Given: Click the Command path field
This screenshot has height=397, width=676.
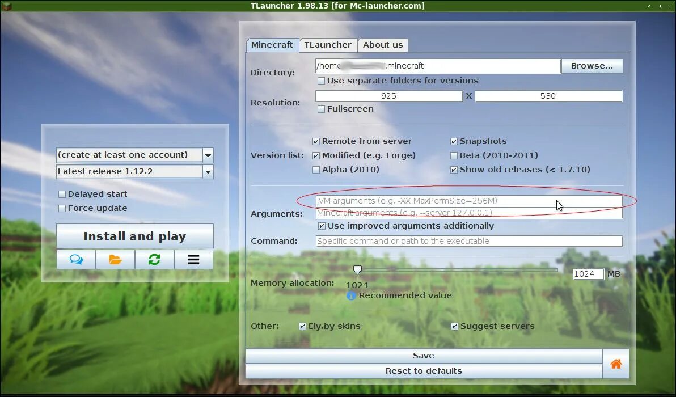Looking at the screenshot, I should pos(469,241).
